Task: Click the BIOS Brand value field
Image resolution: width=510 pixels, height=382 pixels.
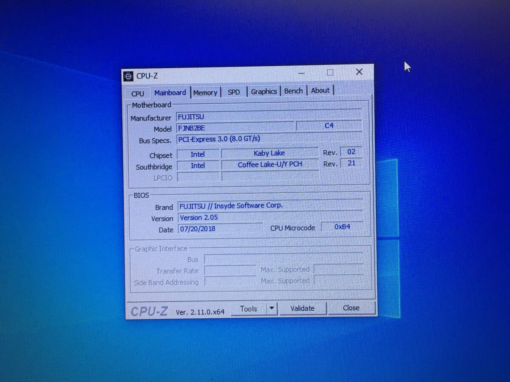Action: tap(270, 205)
